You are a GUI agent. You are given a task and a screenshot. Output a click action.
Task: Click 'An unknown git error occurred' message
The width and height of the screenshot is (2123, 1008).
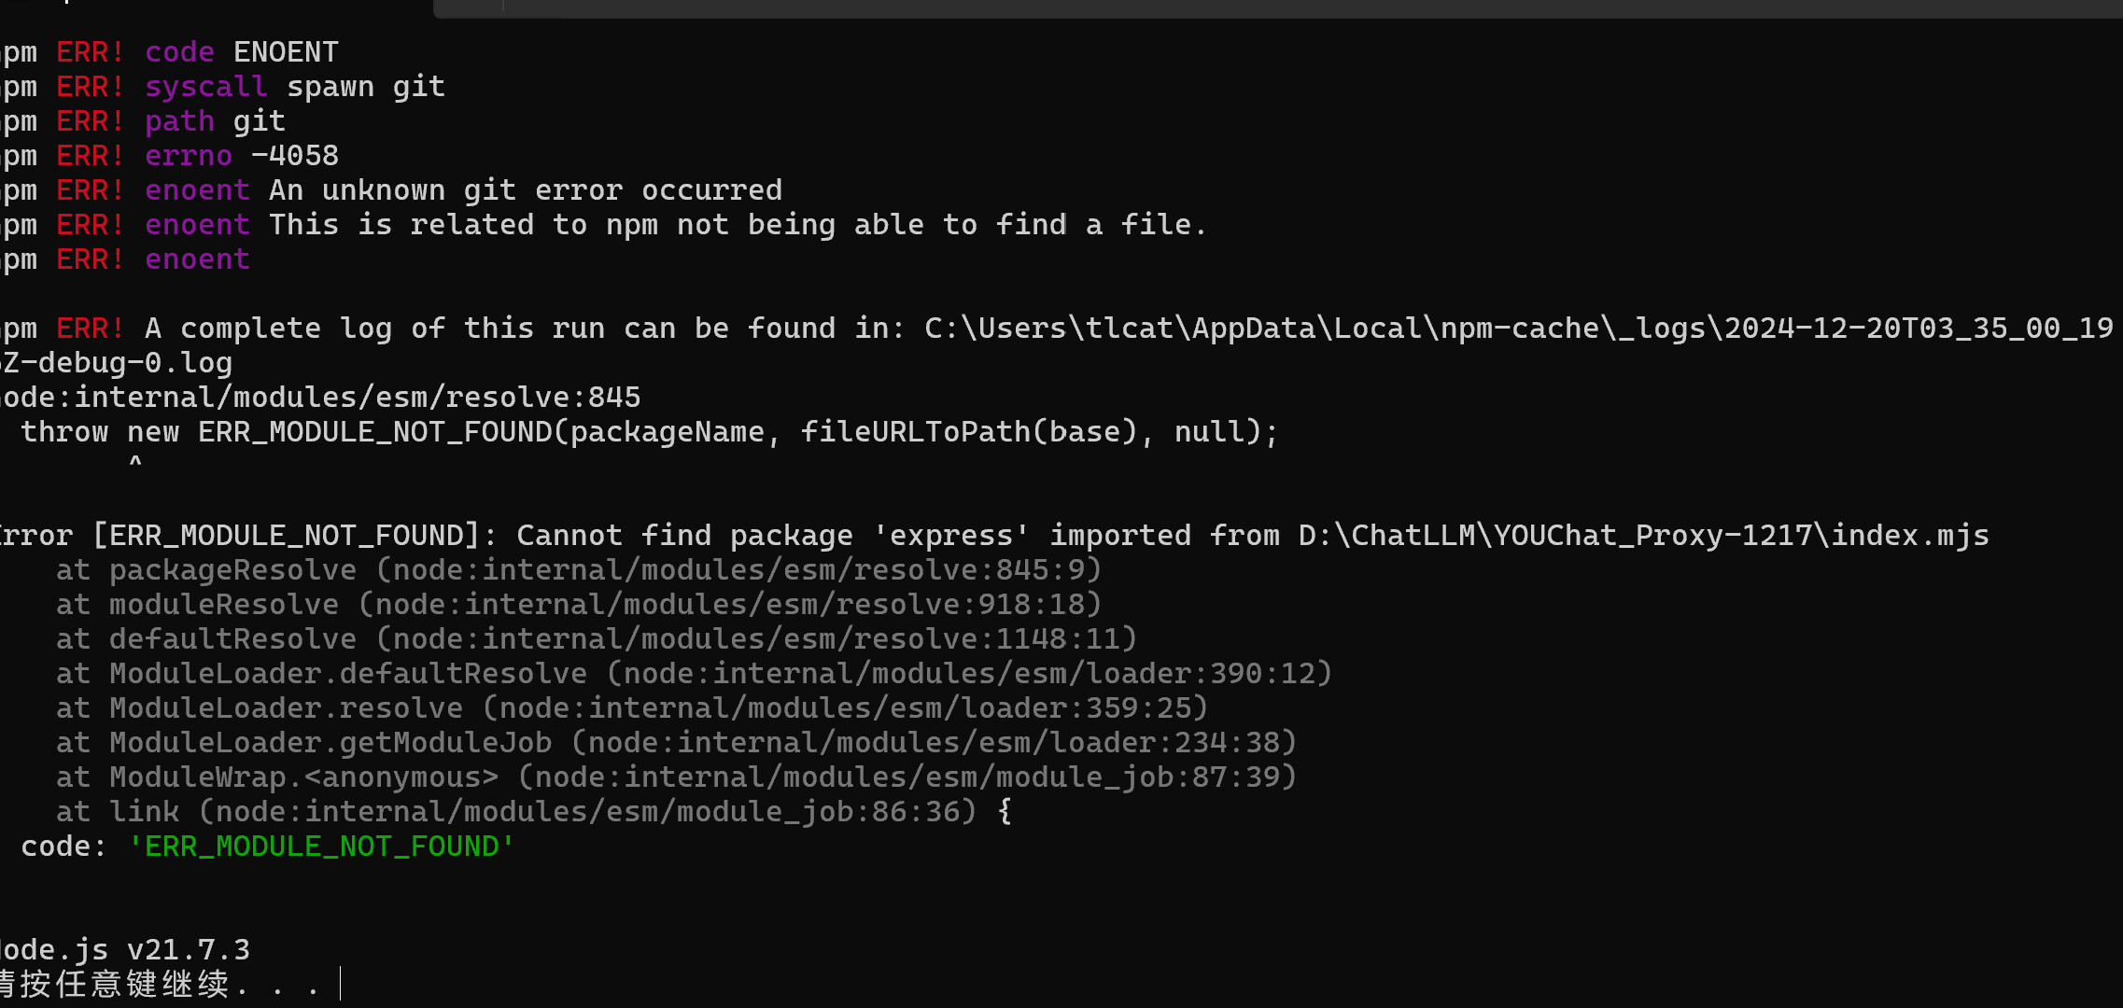click(x=526, y=190)
